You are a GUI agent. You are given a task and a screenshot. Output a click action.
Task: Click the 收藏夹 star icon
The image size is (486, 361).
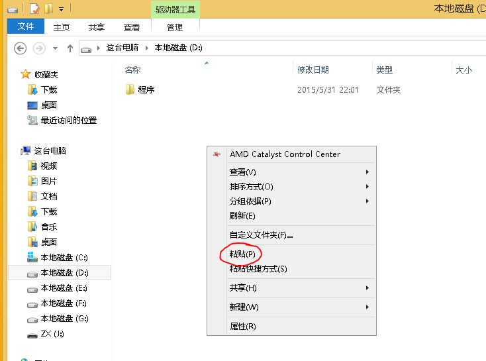(x=25, y=74)
